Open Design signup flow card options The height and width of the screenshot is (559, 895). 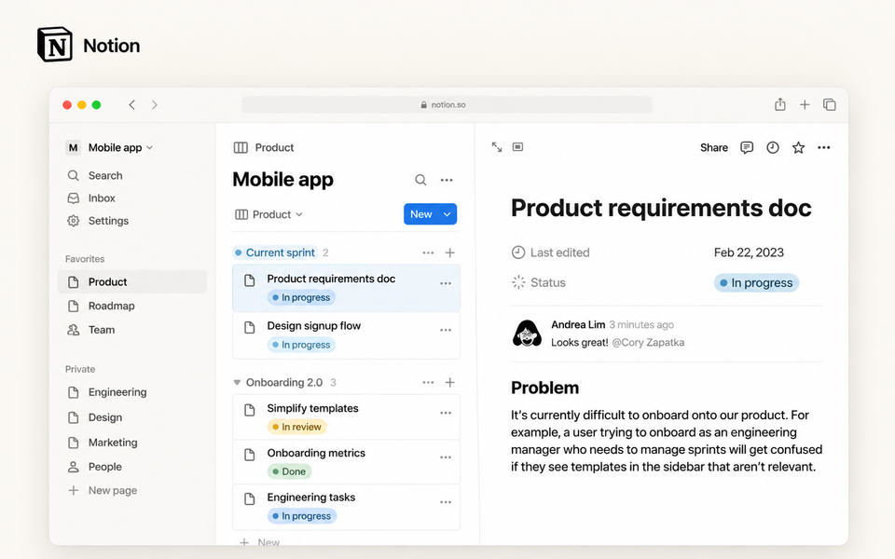tap(446, 330)
